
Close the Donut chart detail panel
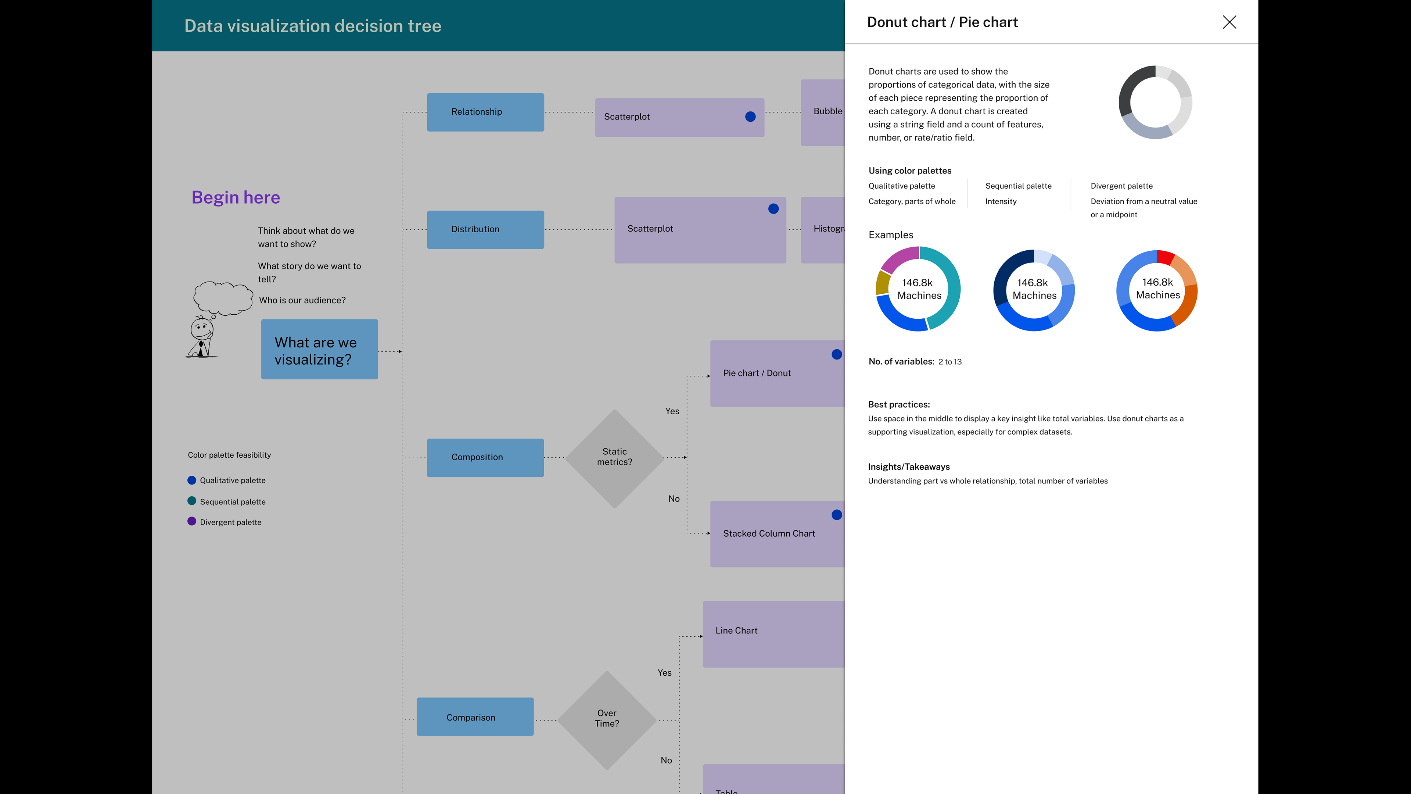click(1229, 22)
